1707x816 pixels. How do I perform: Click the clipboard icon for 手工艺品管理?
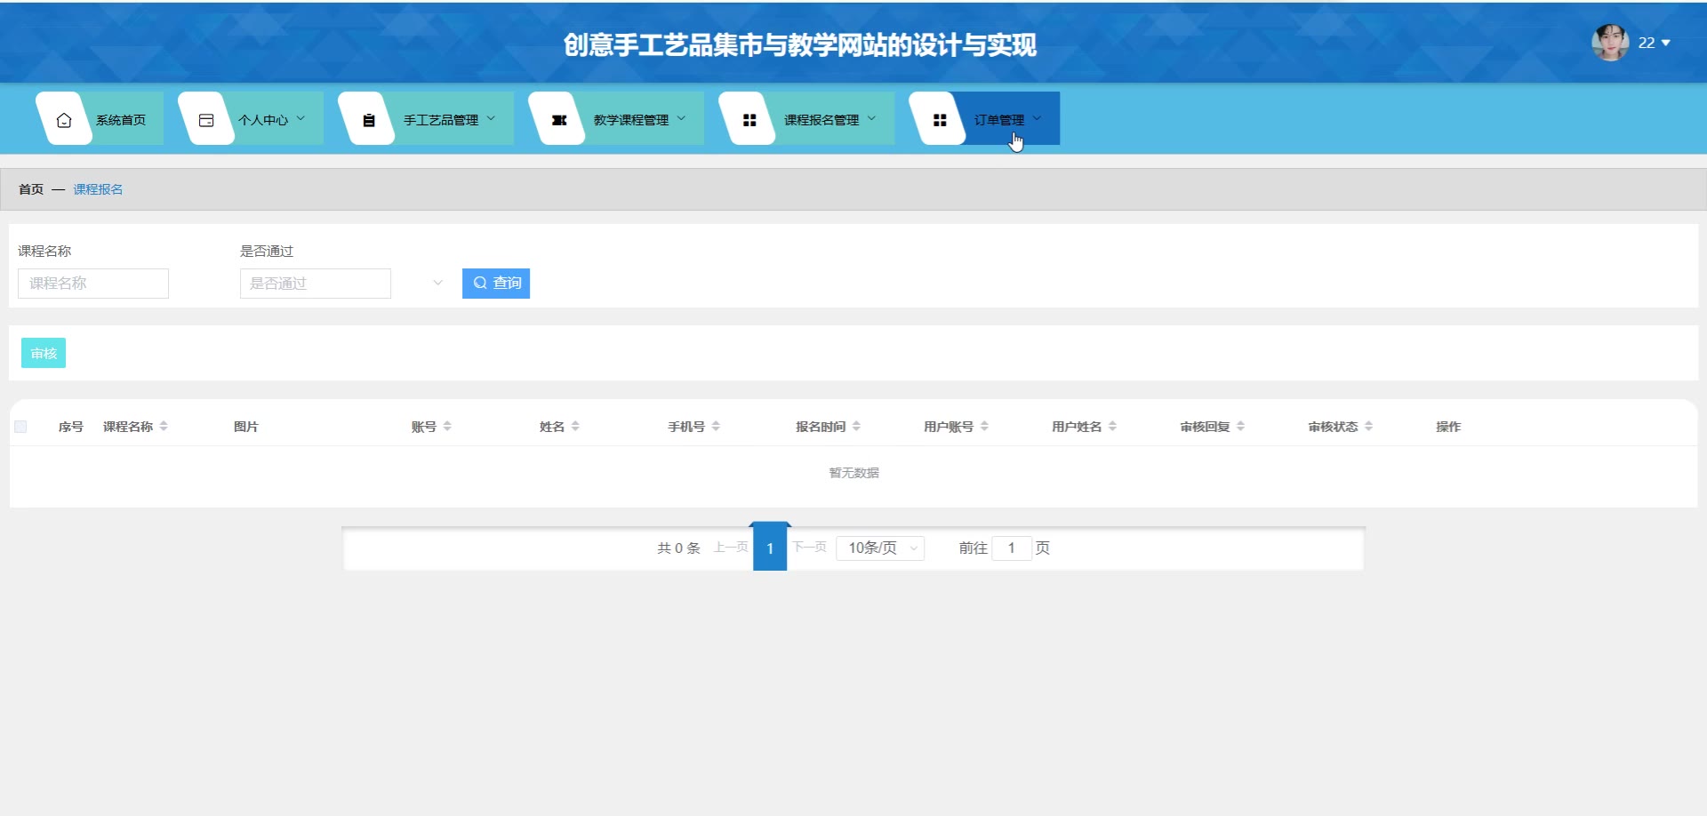[x=368, y=120]
